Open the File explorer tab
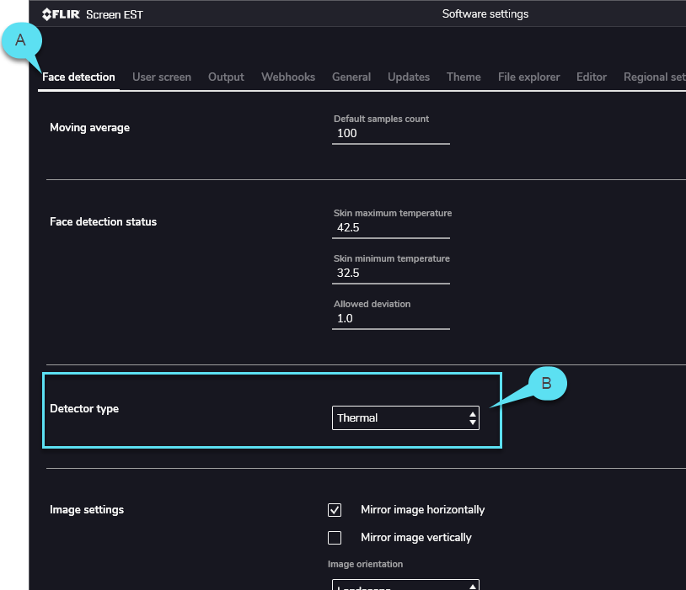The height and width of the screenshot is (590, 686). (x=528, y=77)
